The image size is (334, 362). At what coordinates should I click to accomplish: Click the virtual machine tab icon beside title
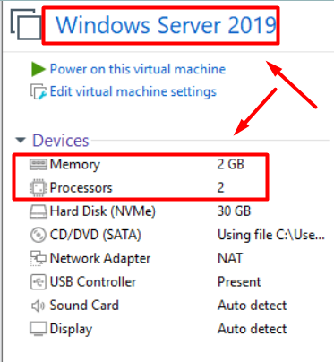tap(26, 24)
